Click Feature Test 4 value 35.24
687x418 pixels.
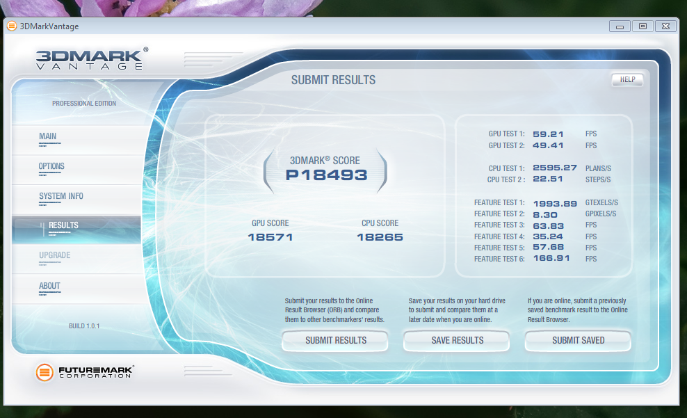tap(548, 236)
